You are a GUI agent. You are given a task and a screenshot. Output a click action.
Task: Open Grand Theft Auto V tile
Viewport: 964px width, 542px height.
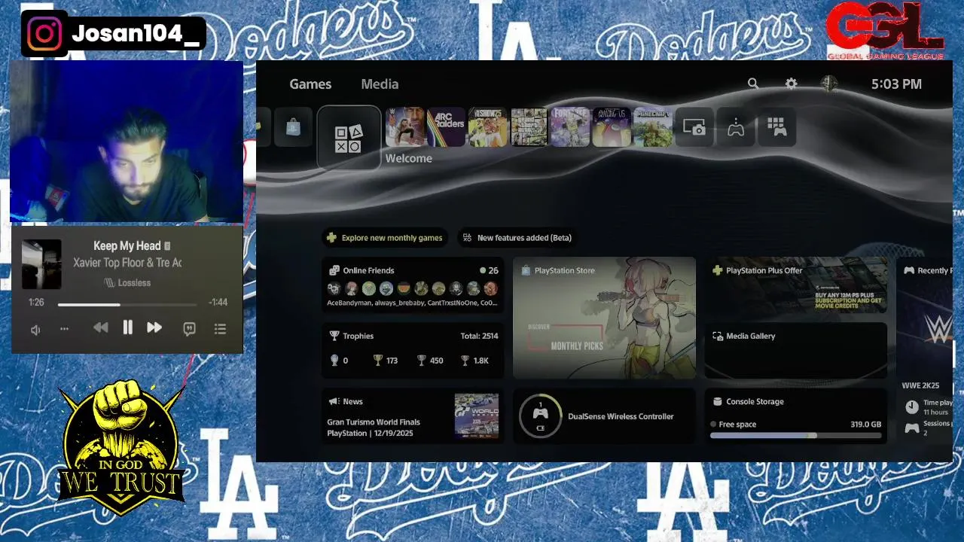click(529, 127)
